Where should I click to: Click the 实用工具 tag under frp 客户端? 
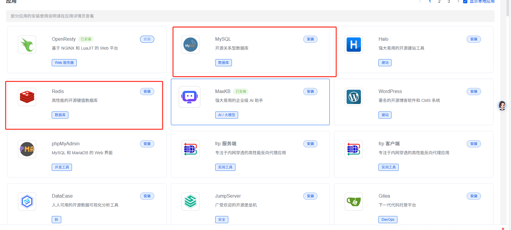point(389,167)
